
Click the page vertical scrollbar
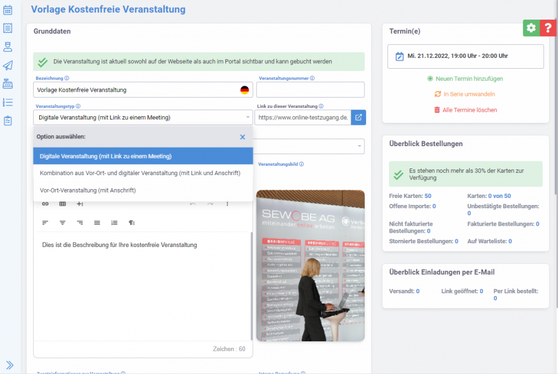(556, 107)
